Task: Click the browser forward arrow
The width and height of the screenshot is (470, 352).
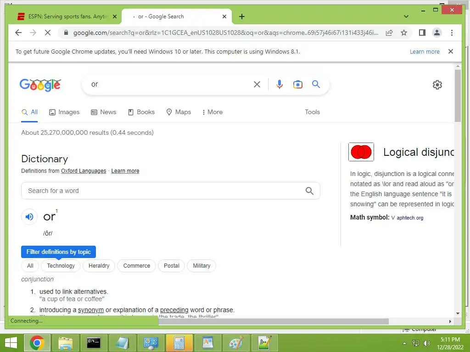Action: [x=33, y=33]
